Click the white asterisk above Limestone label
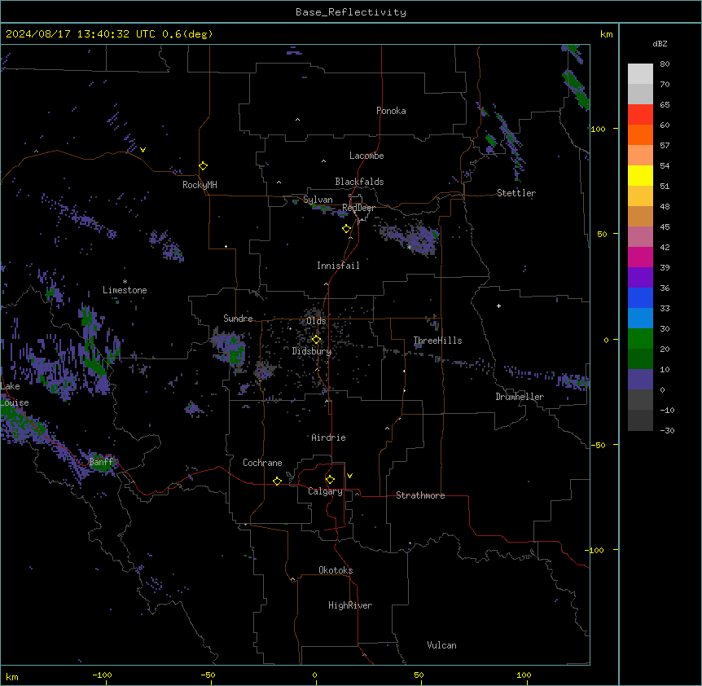Viewport: 702px width, 686px height. (125, 282)
